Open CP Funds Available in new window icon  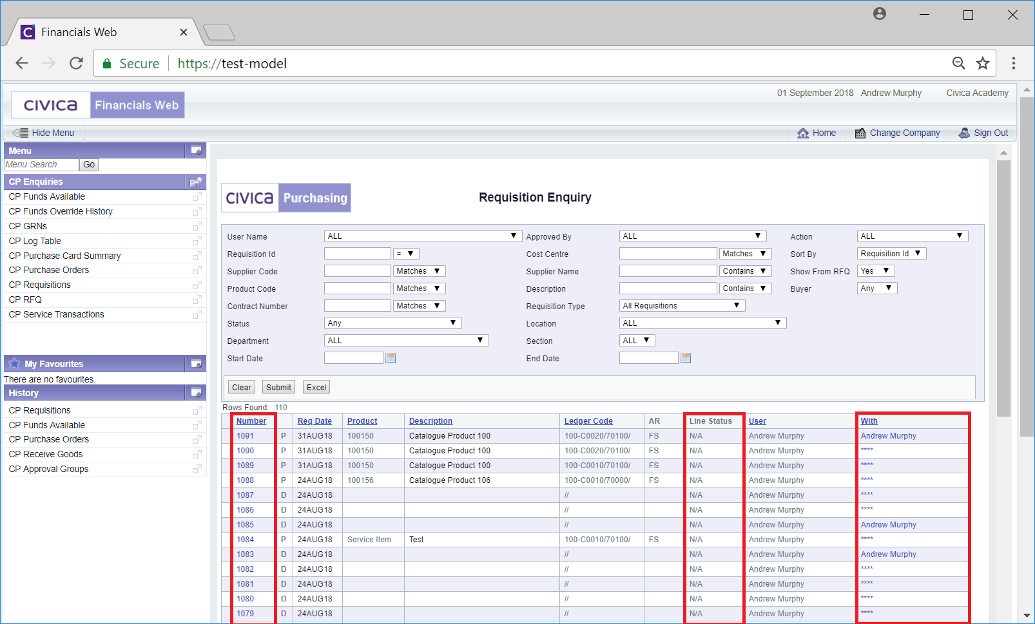click(x=197, y=196)
